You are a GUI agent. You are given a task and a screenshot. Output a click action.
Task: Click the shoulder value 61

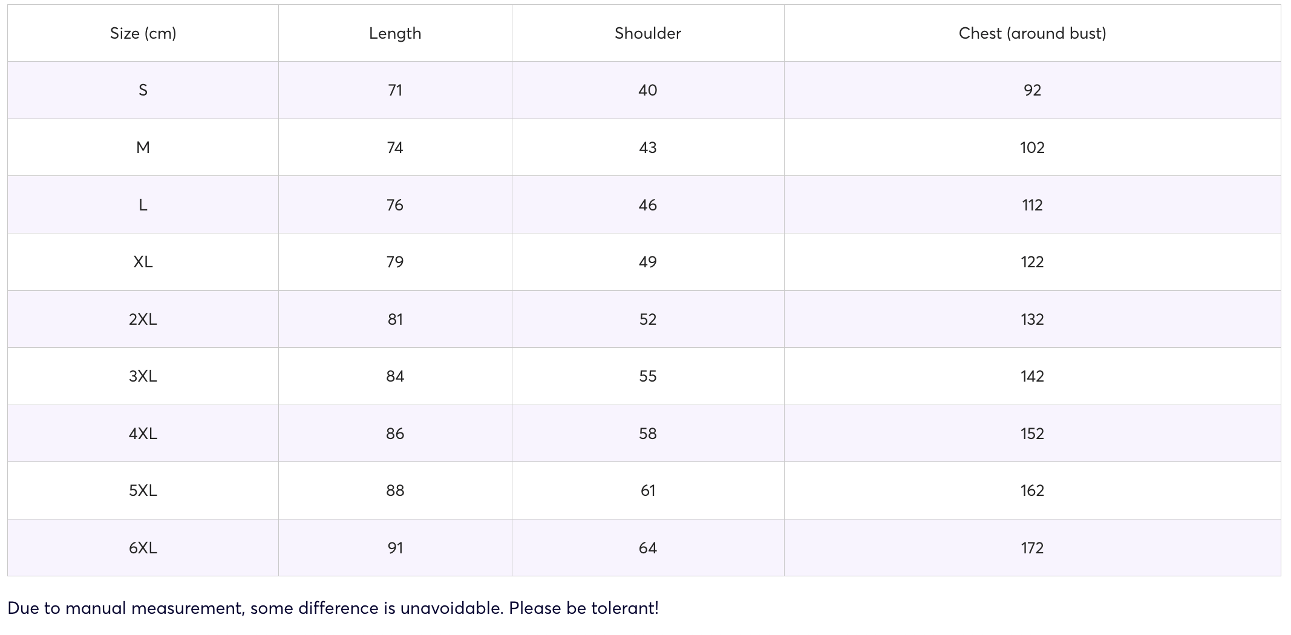pyautogui.click(x=647, y=490)
